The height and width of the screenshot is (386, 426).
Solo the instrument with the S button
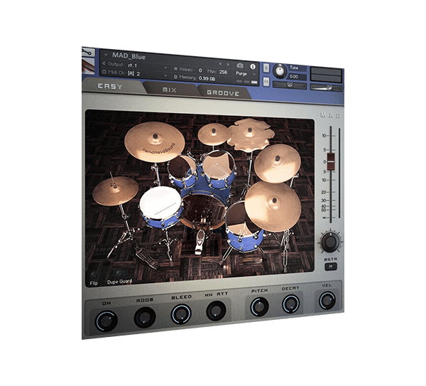coord(266,68)
